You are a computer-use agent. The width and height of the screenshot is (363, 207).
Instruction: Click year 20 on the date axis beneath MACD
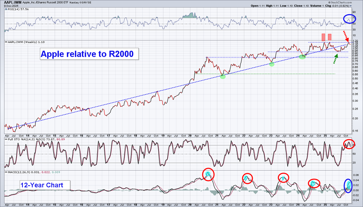(190, 205)
